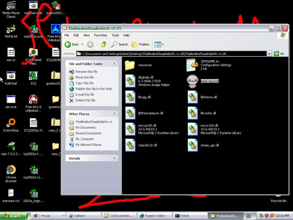The image size is (293, 220).
Task: Go up one folder level
Action: tap(104, 44)
